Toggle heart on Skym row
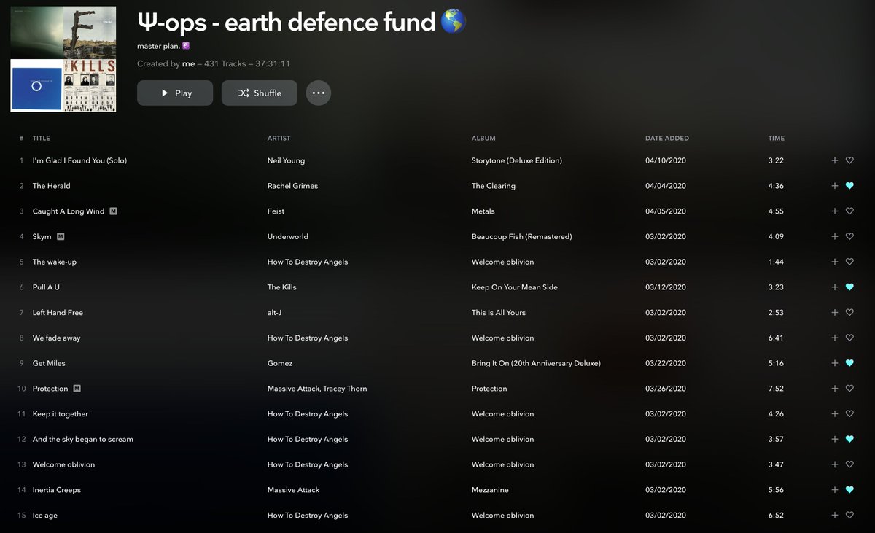Viewport: 875px width, 533px height. [849, 236]
